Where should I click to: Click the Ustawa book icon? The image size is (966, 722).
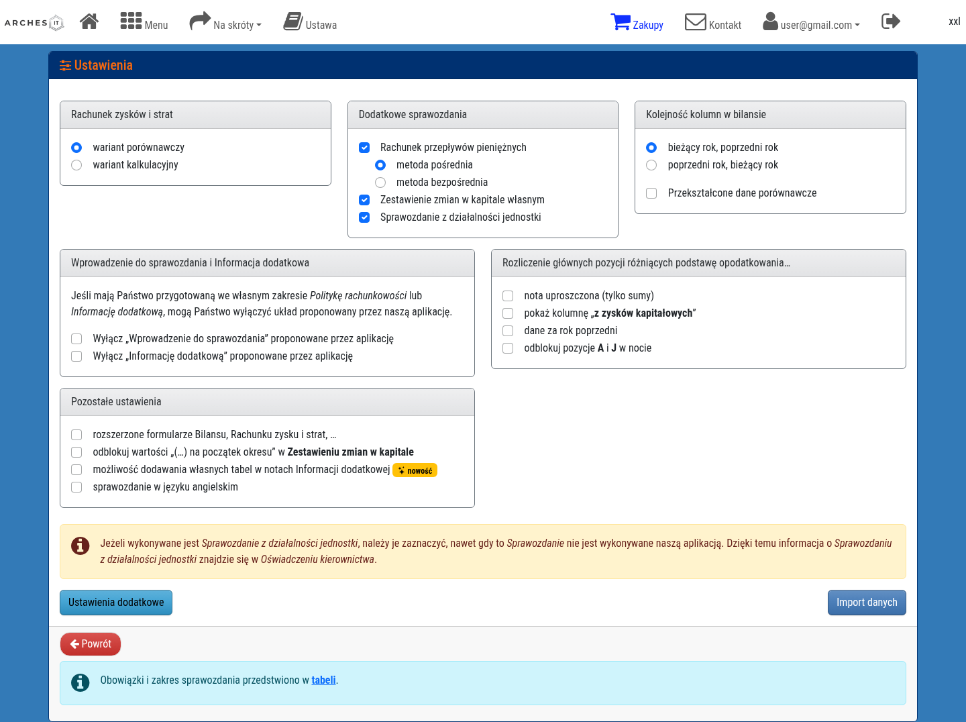293,21
